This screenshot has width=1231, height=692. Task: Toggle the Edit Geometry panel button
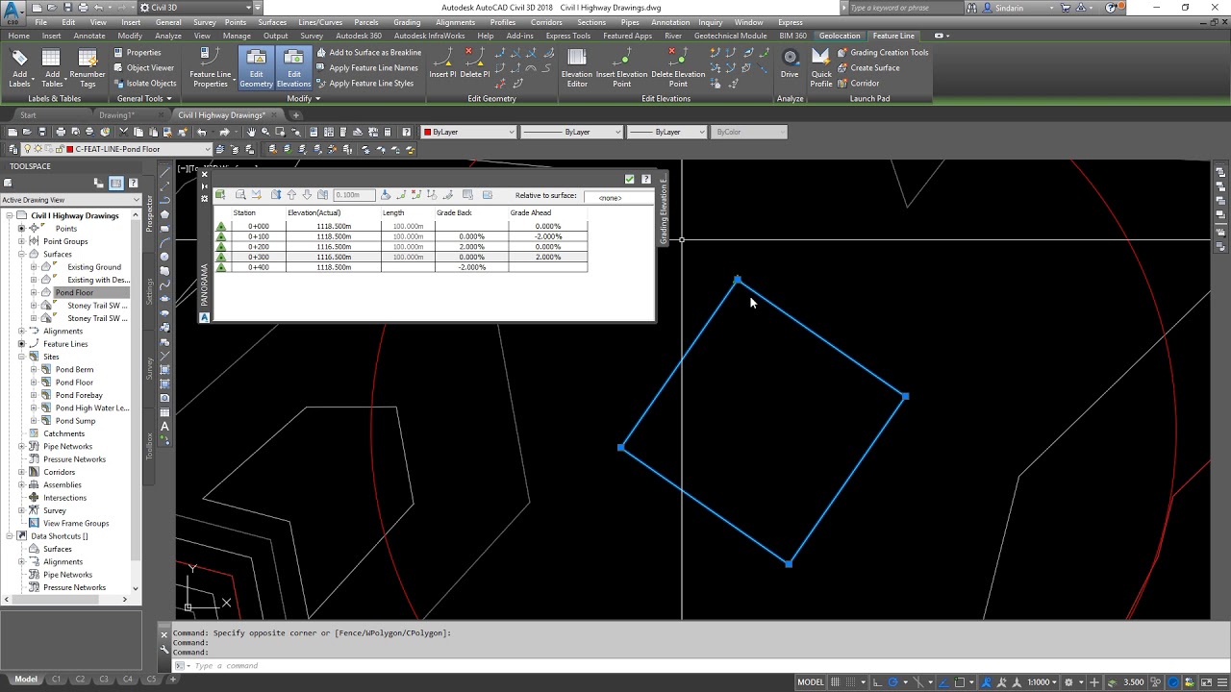point(256,67)
